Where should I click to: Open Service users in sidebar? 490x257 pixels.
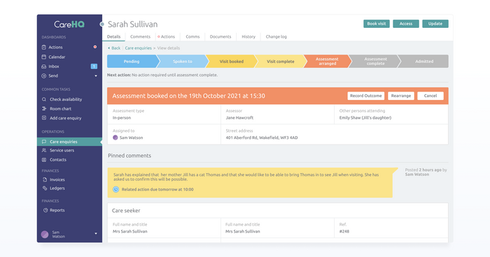[62, 150]
